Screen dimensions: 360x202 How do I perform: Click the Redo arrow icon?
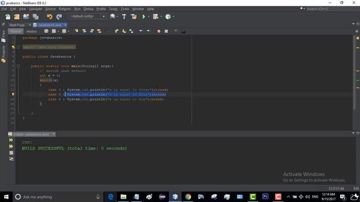pyautogui.click(x=59, y=17)
